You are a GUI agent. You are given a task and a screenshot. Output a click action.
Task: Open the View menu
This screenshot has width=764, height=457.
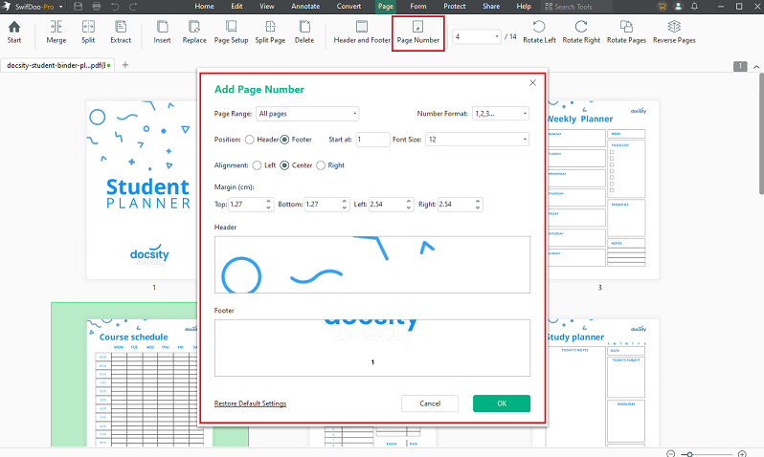pyautogui.click(x=266, y=7)
